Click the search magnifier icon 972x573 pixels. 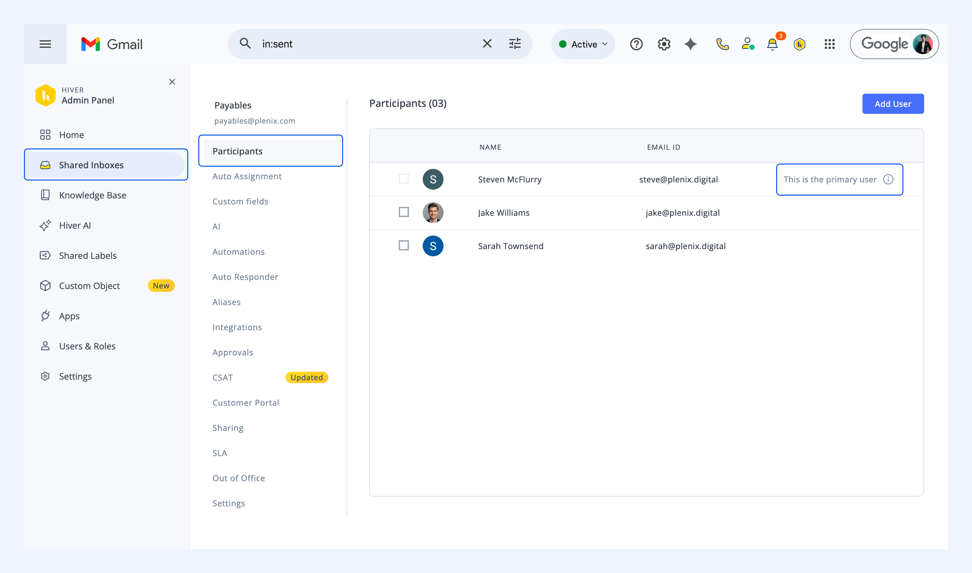[x=245, y=44]
